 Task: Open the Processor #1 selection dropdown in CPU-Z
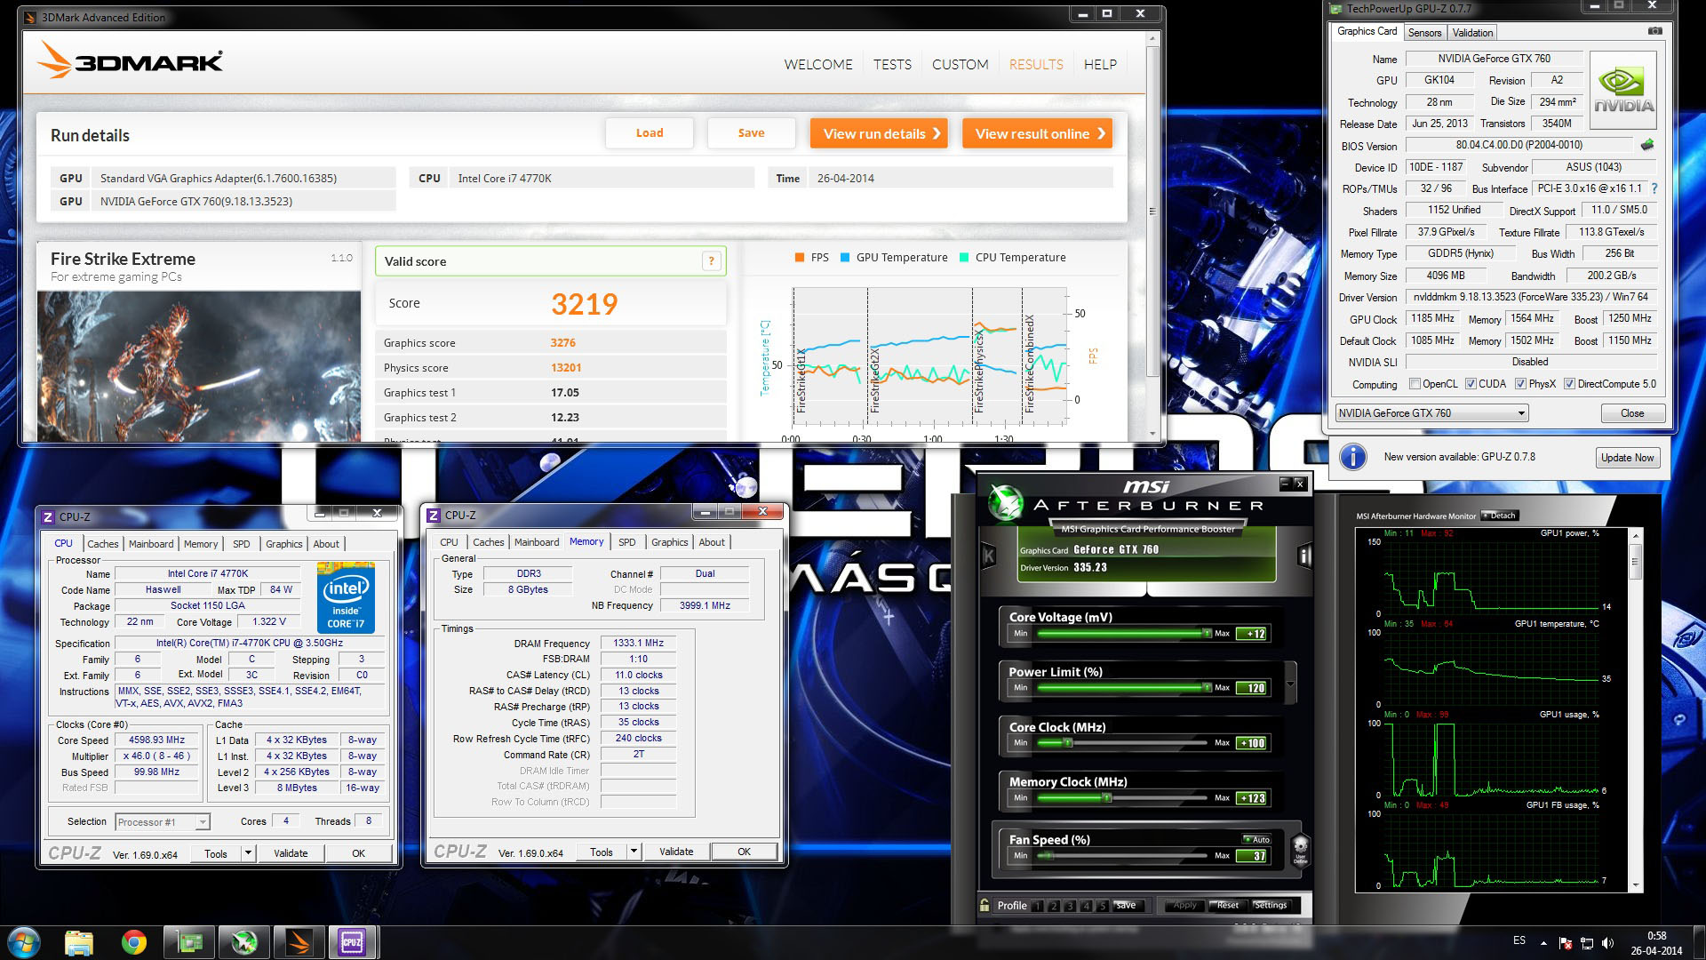pyautogui.click(x=163, y=822)
